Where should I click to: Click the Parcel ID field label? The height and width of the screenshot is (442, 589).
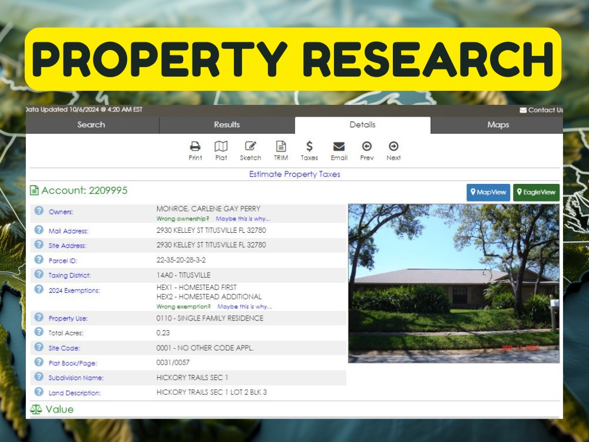(63, 261)
